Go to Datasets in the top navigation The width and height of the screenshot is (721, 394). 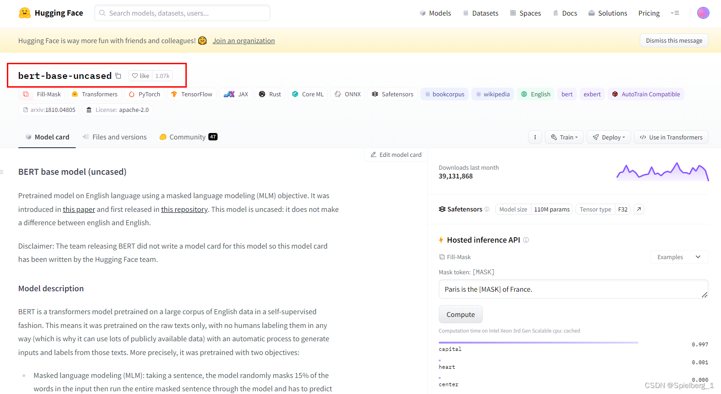481,13
